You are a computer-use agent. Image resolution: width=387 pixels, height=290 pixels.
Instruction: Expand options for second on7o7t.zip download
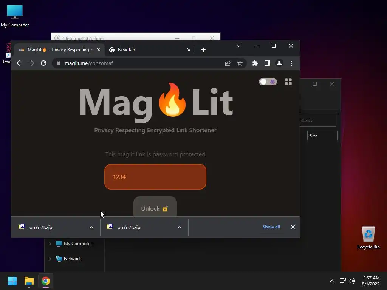tap(180, 227)
